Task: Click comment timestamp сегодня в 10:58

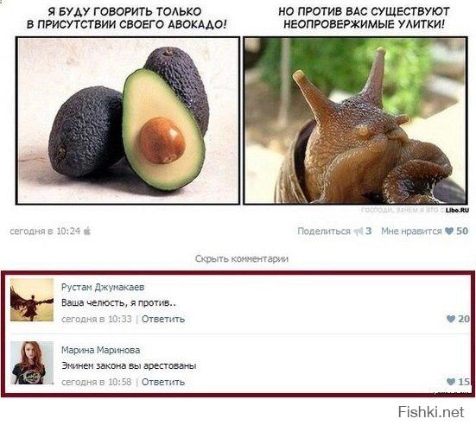Action: (97, 382)
